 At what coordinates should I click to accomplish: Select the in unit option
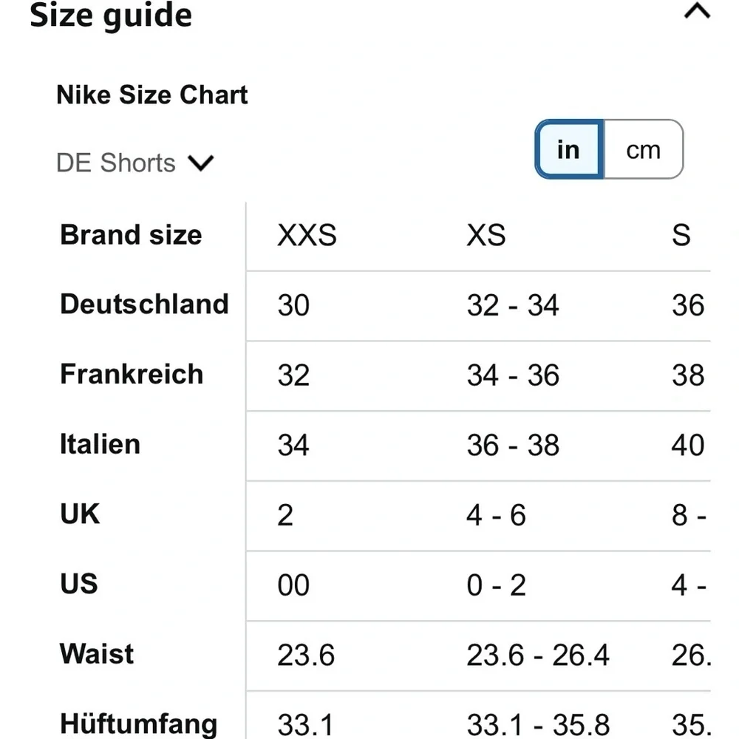click(569, 149)
